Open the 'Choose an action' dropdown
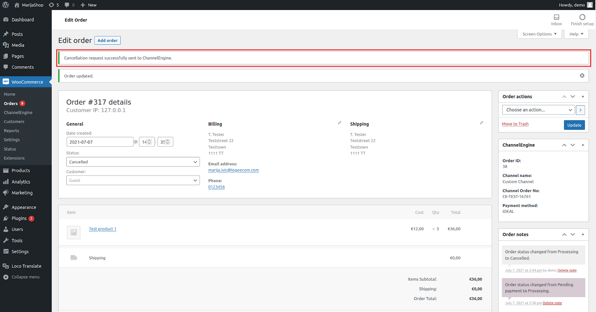 538,110
